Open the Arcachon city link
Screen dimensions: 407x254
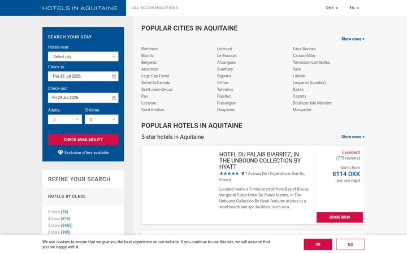(149, 69)
